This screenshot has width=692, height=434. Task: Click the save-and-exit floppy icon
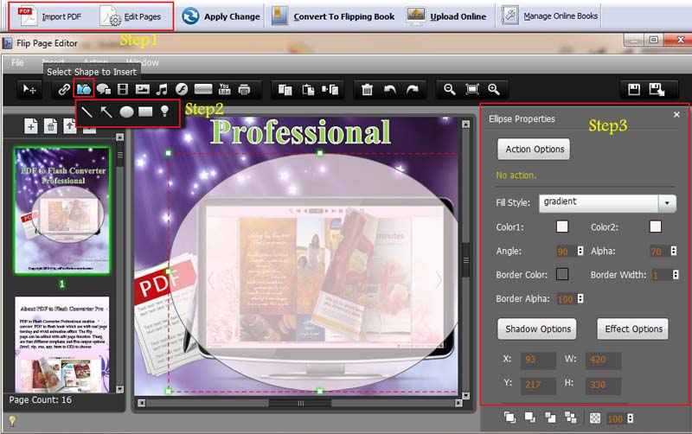click(657, 90)
